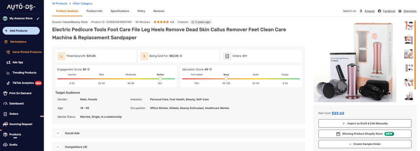The width and height of the screenshot is (420, 151).
Task: Click the Orders clipboard icon
Action: (5, 114)
